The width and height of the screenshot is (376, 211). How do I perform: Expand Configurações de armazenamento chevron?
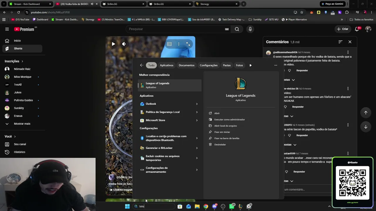197,170
